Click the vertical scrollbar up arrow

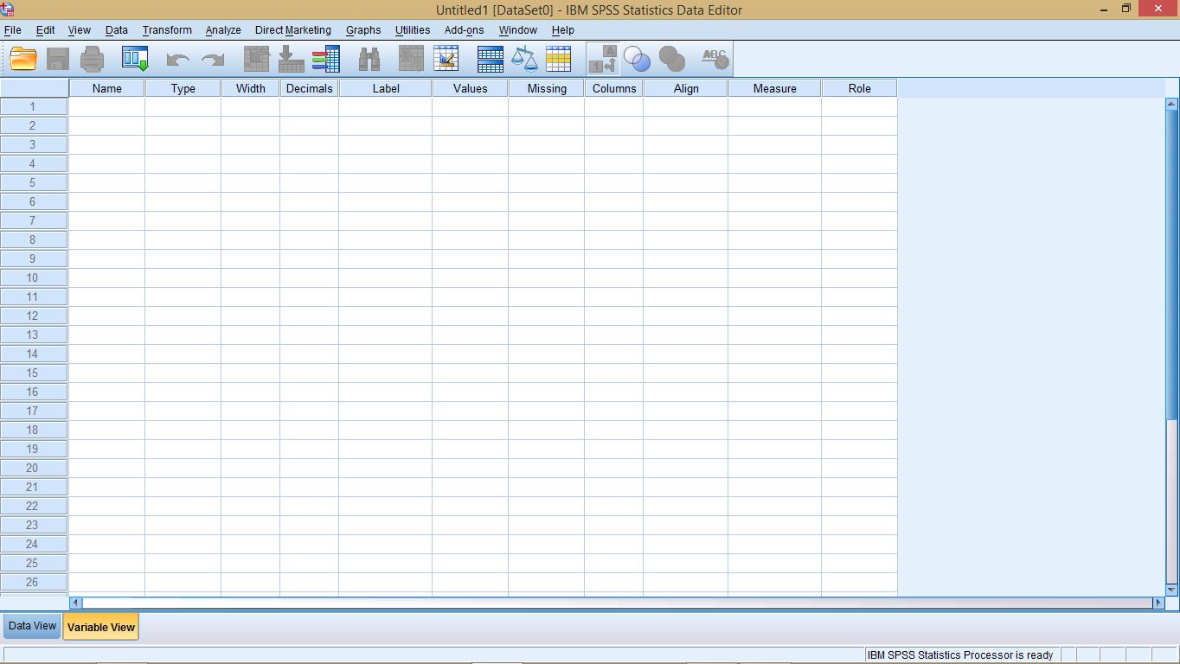[1172, 104]
